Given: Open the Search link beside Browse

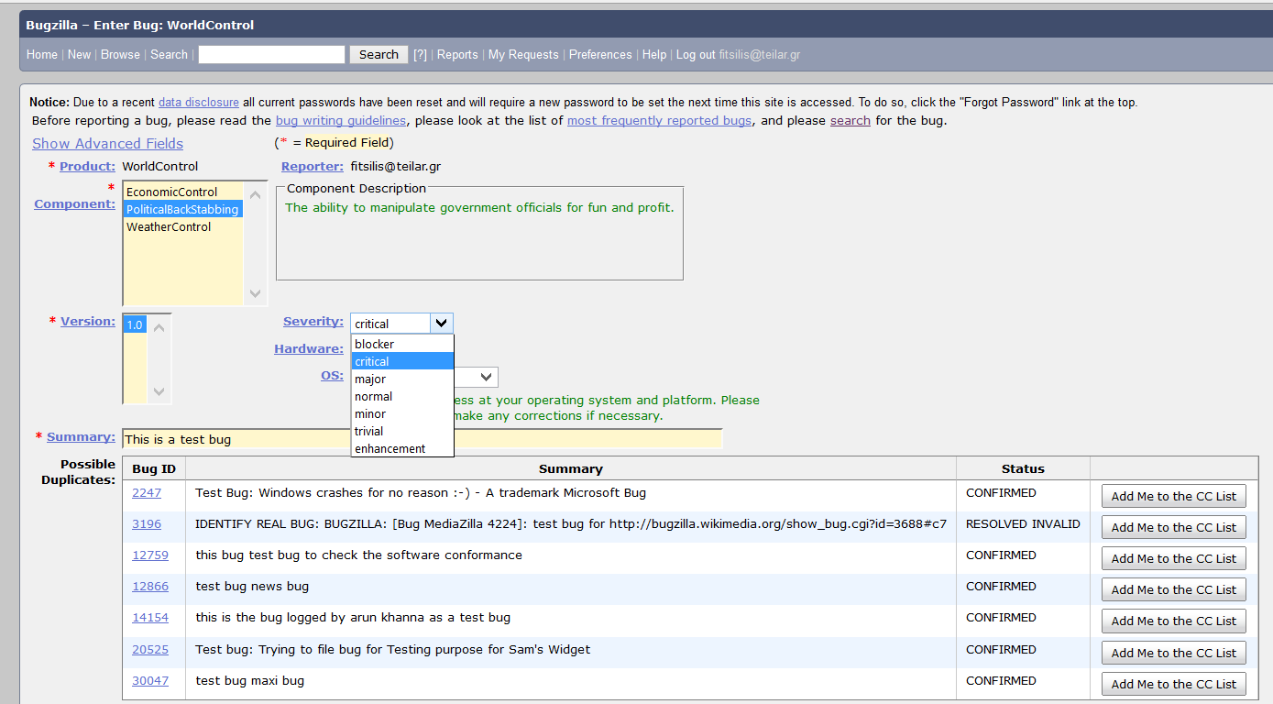Looking at the screenshot, I should (x=170, y=55).
